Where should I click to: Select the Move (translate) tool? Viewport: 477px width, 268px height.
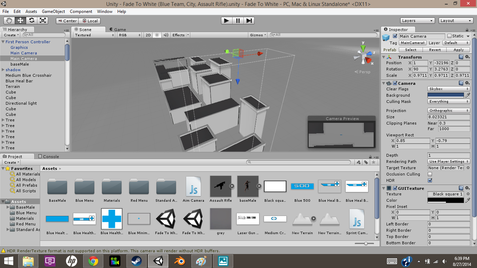21,21
